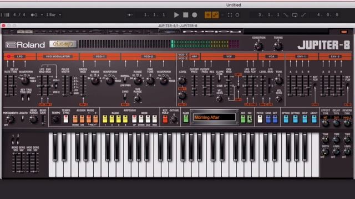Click the 4 / 4 time signature field
The height and width of the screenshot is (199, 355).
pos(19,15)
